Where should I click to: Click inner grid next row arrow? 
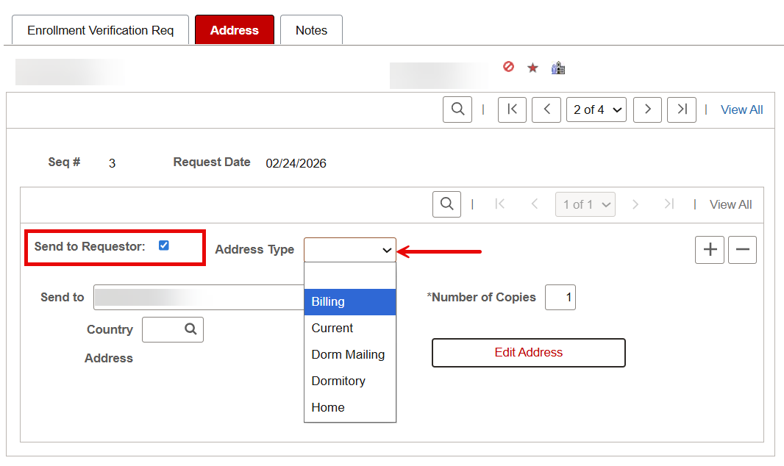click(635, 204)
